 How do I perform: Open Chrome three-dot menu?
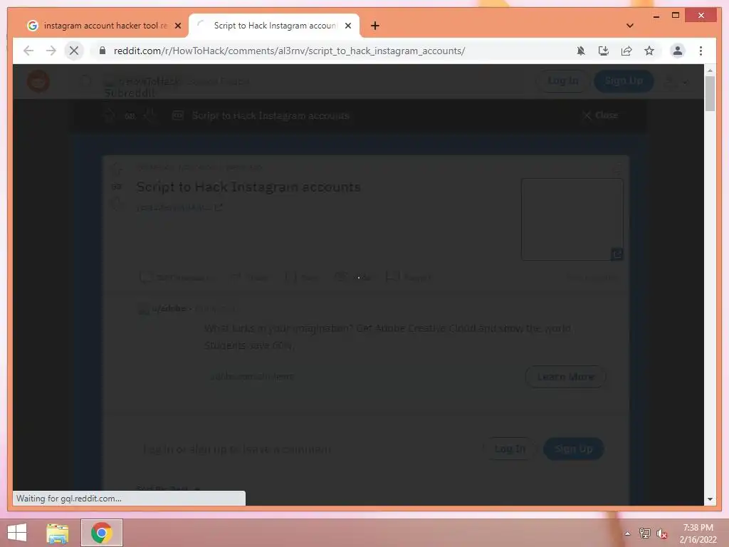tap(701, 51)
